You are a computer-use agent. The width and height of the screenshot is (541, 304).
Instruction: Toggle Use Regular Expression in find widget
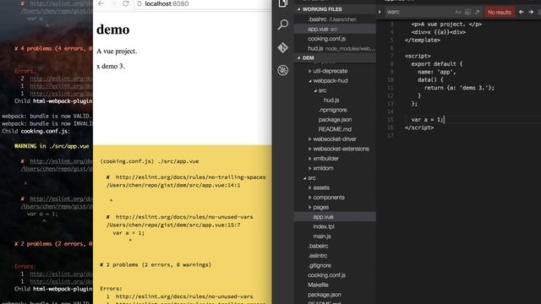coord(477,12)
